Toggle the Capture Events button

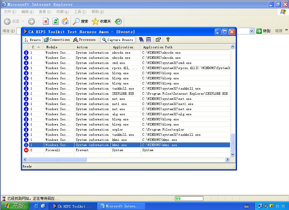point(117,40)
